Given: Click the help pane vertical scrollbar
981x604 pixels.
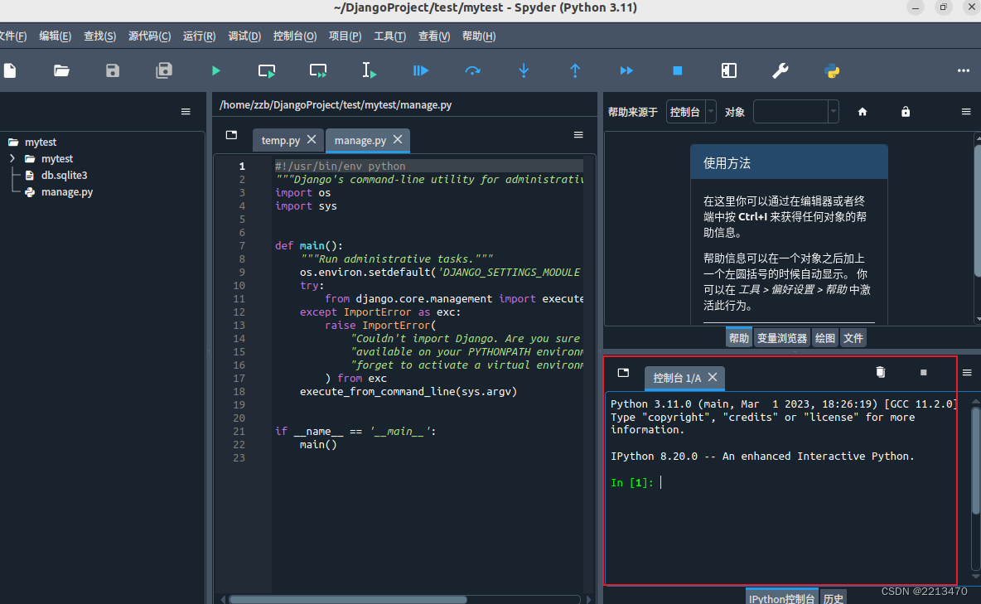Looking at the screenshot, I should pyautogui.click(x=977, y=210).
